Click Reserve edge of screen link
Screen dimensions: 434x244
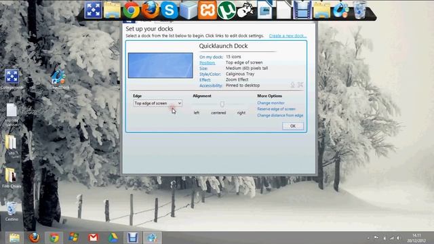tap(276, 109)
